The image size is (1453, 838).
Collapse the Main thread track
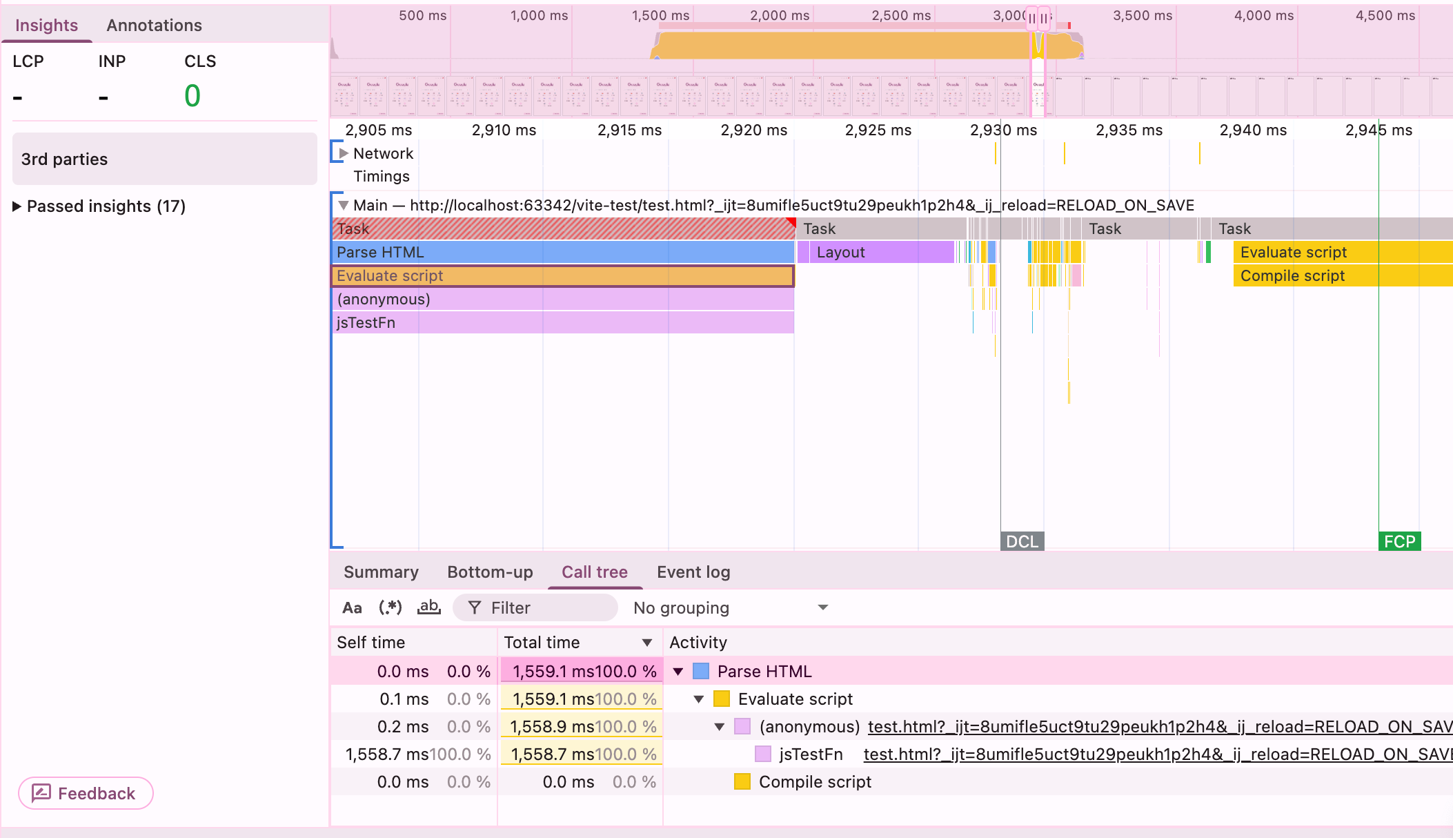pyautogui.click(x=343, y=205)
